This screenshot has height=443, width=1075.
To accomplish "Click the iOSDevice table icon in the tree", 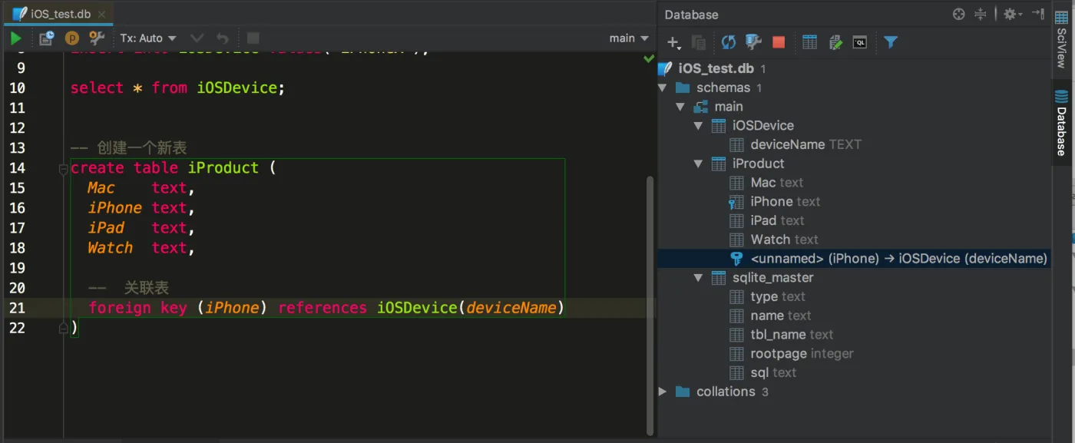I will pos(719,125).
